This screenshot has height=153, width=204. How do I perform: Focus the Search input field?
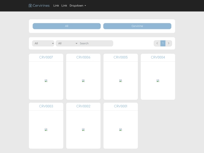(96, 43)
